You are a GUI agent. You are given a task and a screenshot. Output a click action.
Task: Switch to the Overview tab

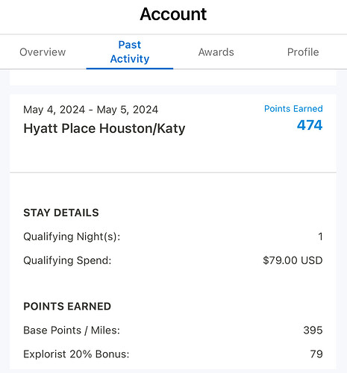pyautogui.click(x=43, y=52)
